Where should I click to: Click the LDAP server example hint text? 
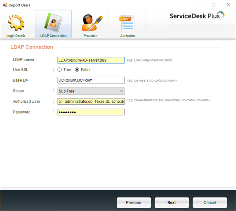pyautogui.click(x=149, y=60)
